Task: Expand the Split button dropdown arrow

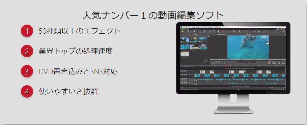Action: [271, 63]
